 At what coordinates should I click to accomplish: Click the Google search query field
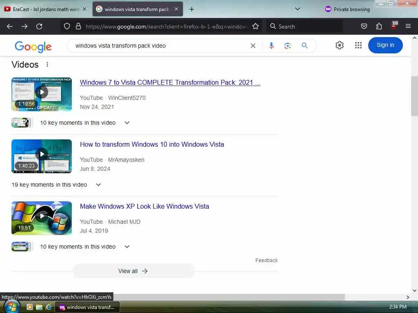pos(160,46)
